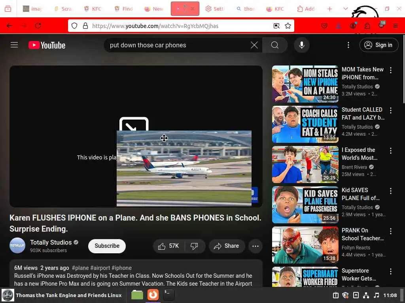This screenshot has width=405, height=303.
Task: Open the network tray icon
Action: point(366,295)
